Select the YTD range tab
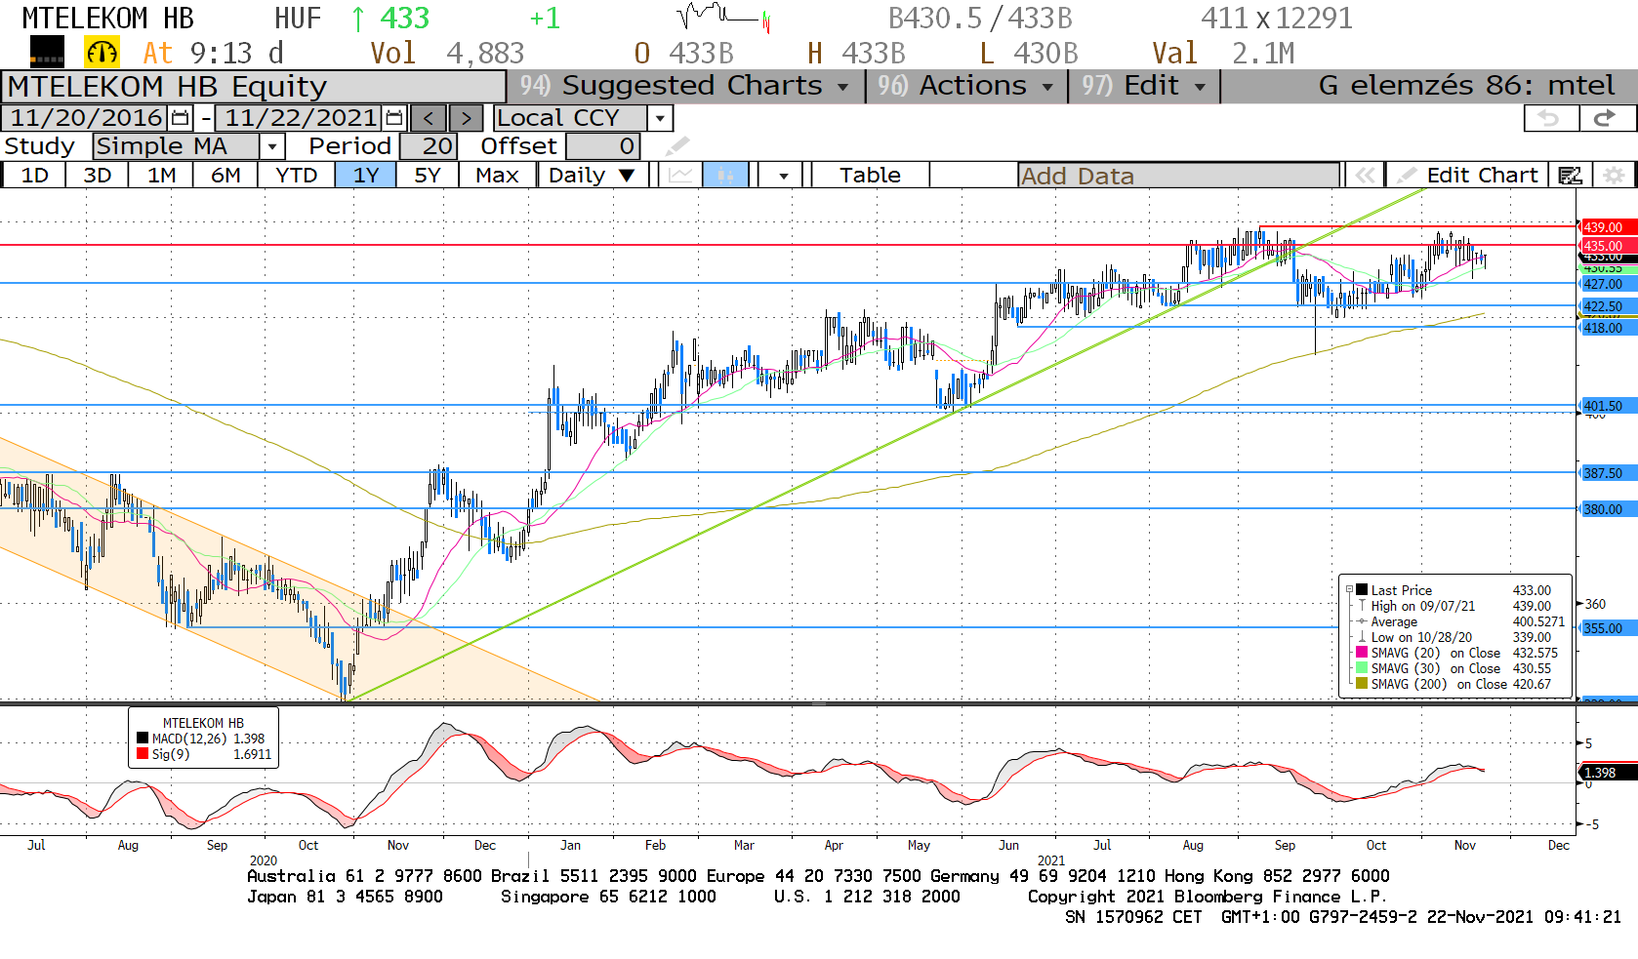1638x959 pixels. coord(296,176)
